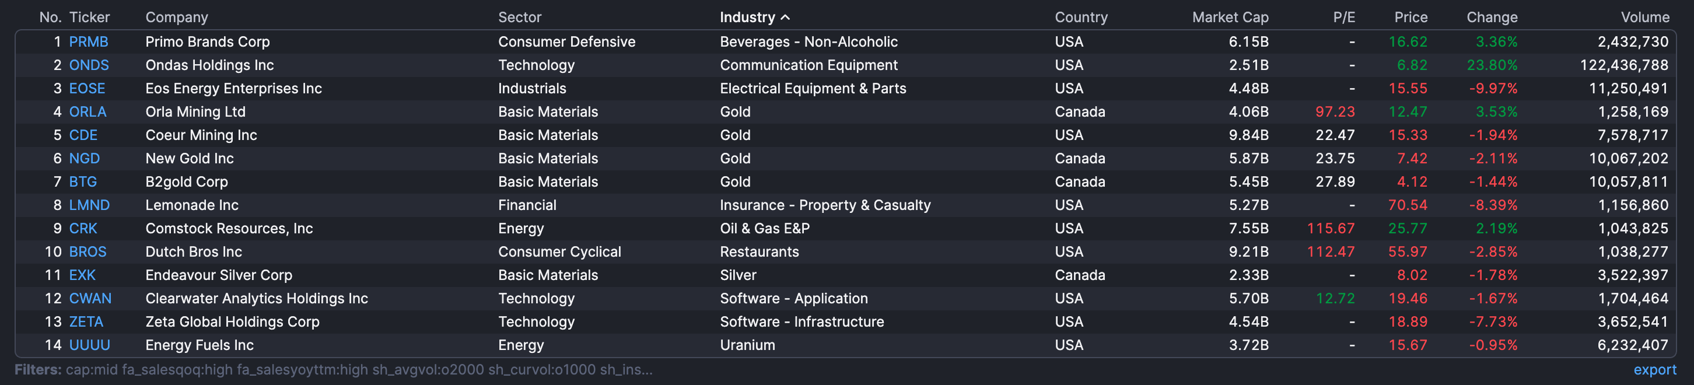The image size is (1694, 385).
Task: Select the Zeta Global Holdings Corp row
Action: pos(232,322)
